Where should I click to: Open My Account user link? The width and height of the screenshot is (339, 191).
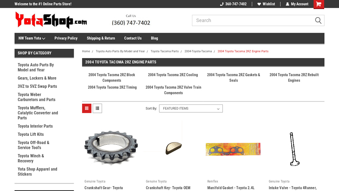297,4
